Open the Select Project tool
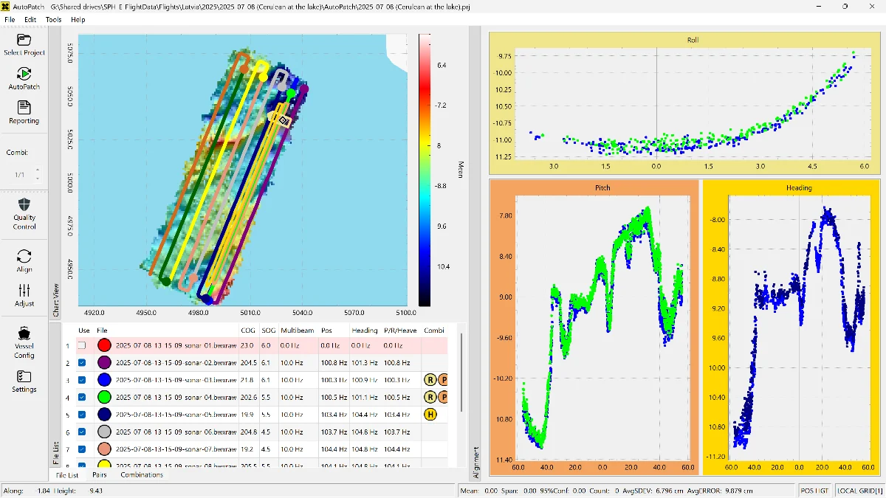 click(24, 45)
